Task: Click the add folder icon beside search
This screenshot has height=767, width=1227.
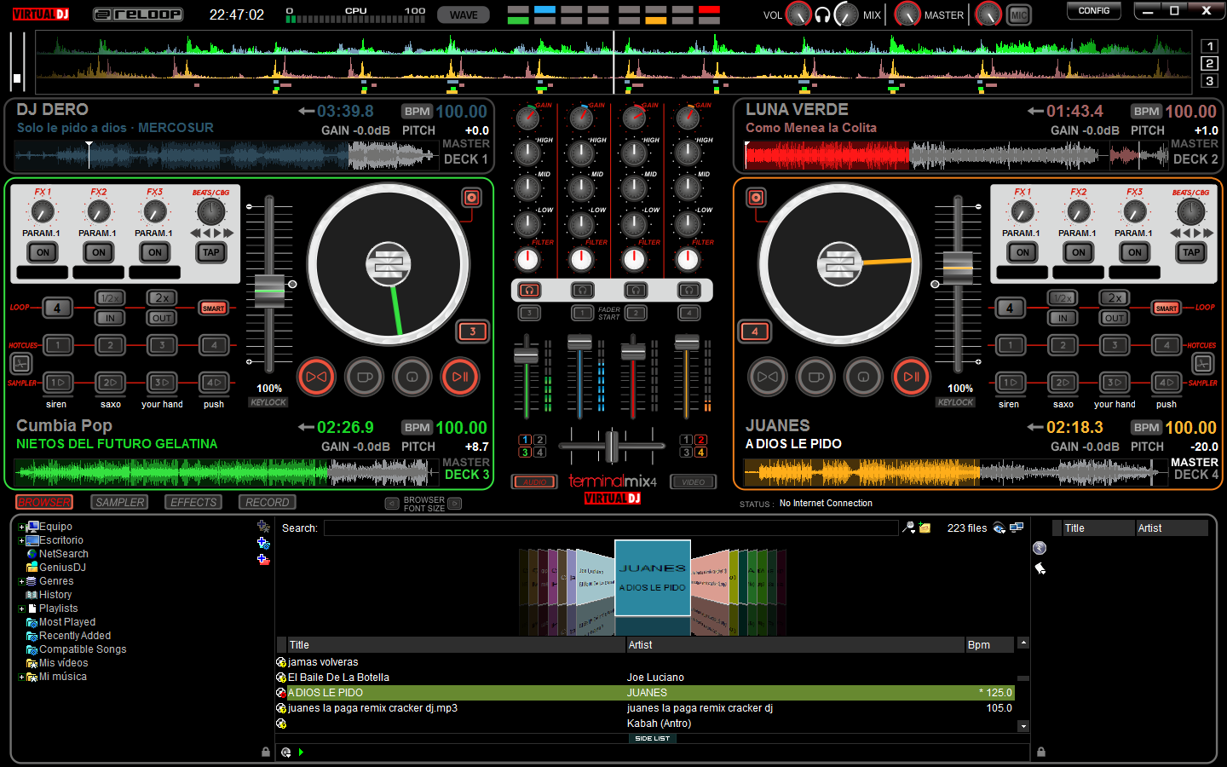Action: (x=925, y=528)
